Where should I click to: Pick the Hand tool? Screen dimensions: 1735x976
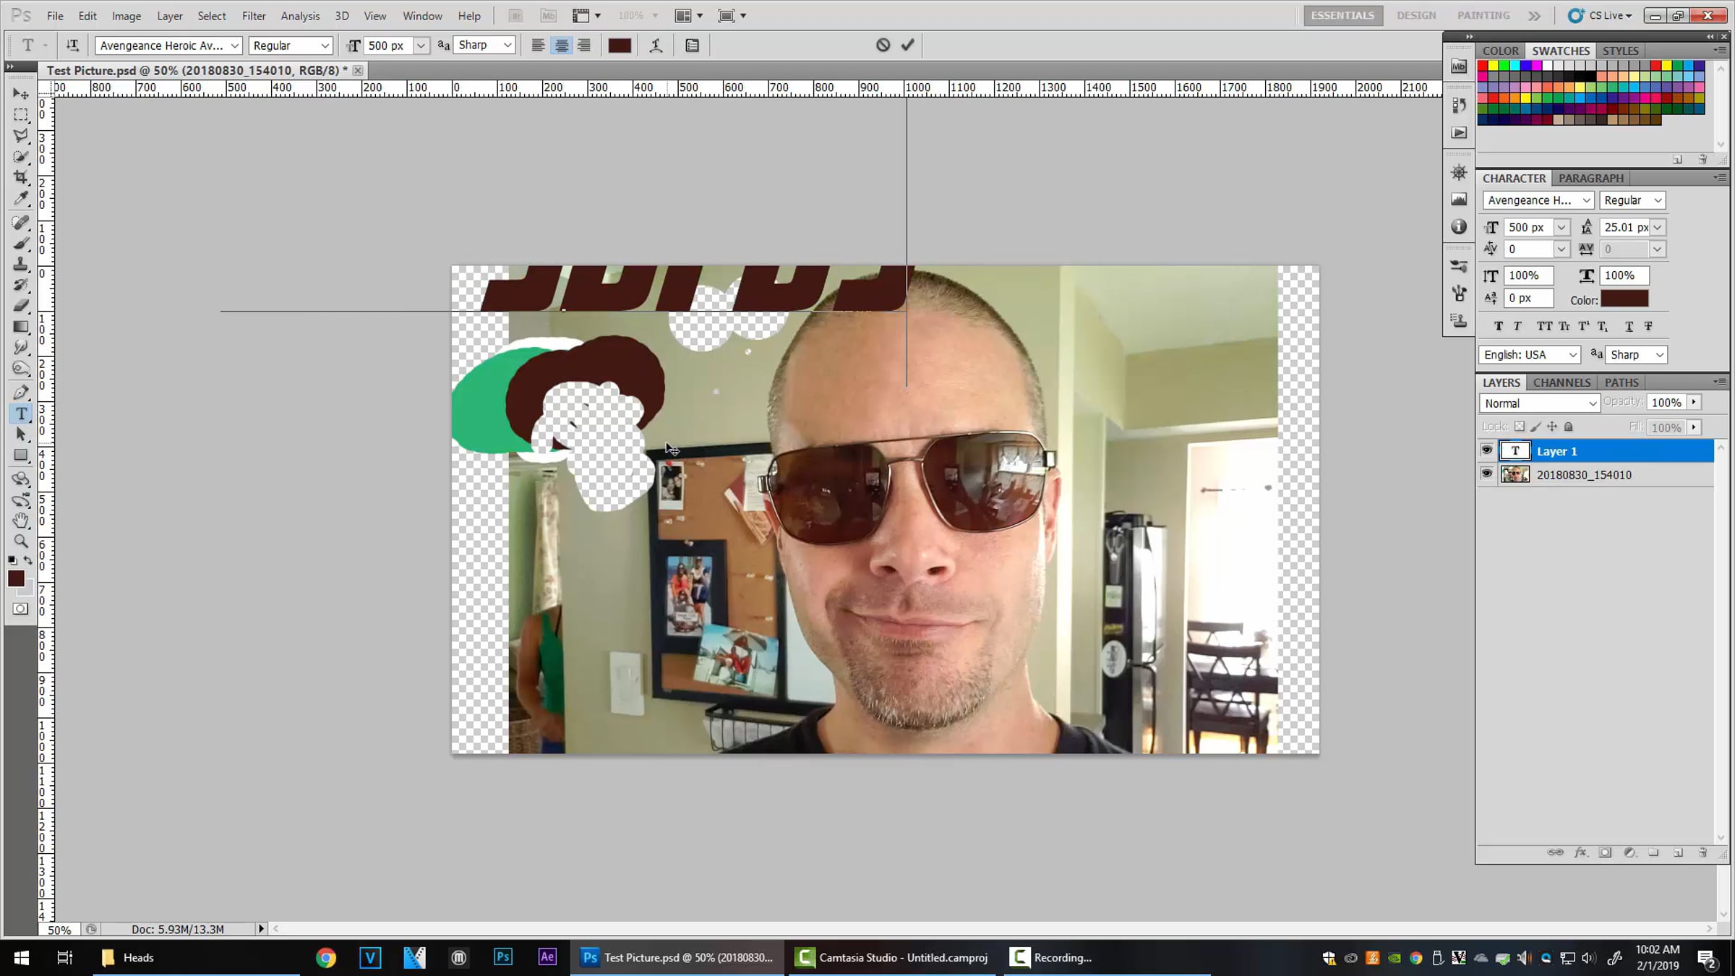(x=21, y=520)
